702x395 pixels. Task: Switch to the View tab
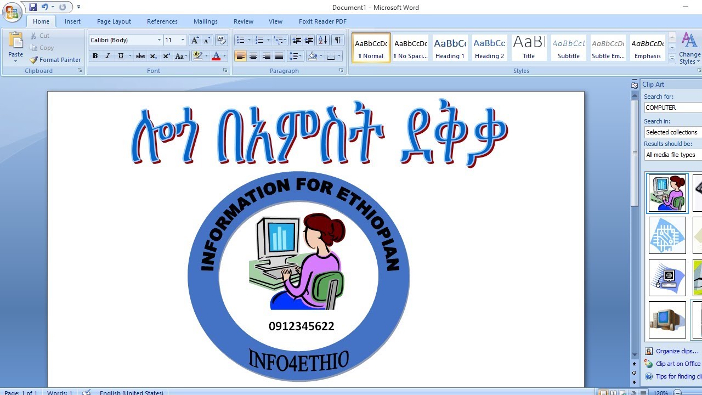click(276, 21)
